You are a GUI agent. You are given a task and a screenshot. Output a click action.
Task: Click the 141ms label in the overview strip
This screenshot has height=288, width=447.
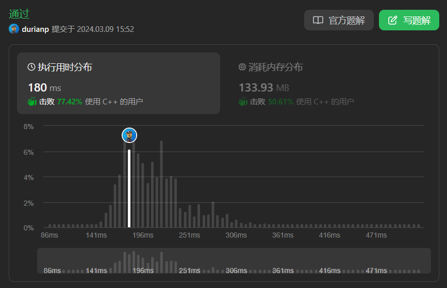point(96,271)
